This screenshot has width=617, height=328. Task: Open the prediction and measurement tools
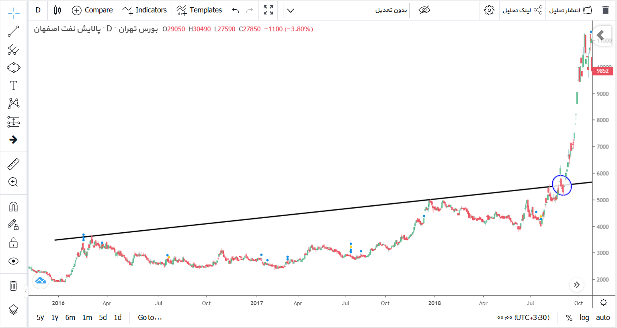tap(13, 121)
